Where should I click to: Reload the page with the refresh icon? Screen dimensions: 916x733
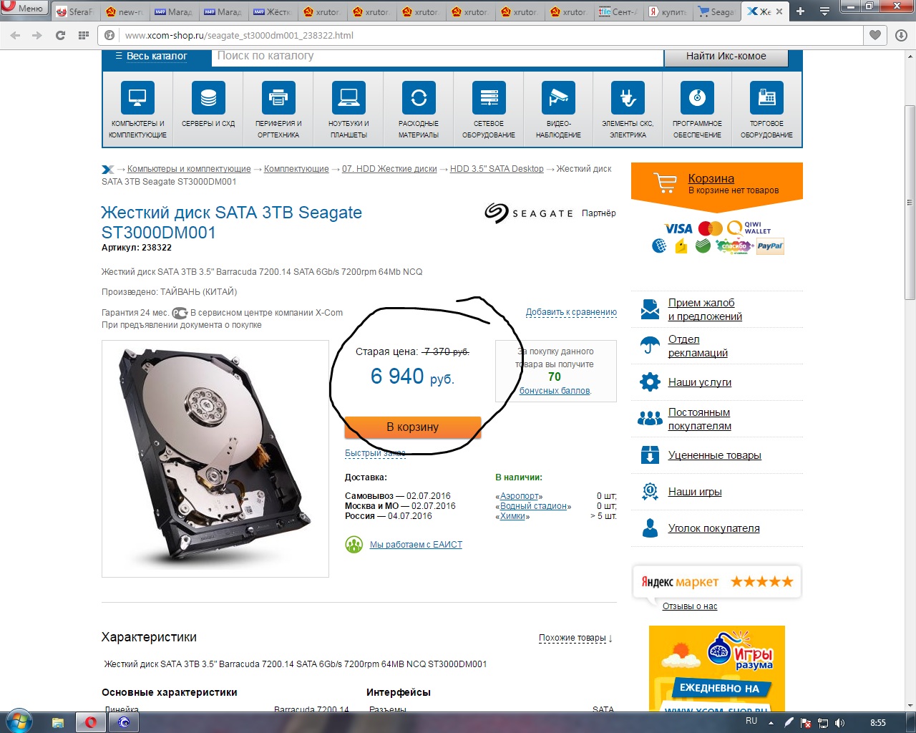click(60, 35)
